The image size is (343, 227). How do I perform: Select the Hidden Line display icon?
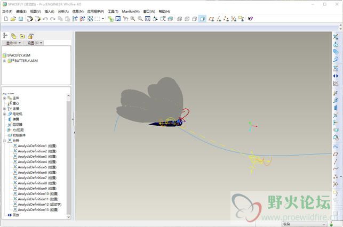pos(187,19)
